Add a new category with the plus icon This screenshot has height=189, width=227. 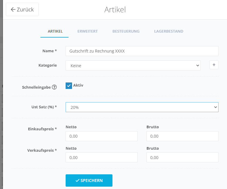[x=214, y=65]
